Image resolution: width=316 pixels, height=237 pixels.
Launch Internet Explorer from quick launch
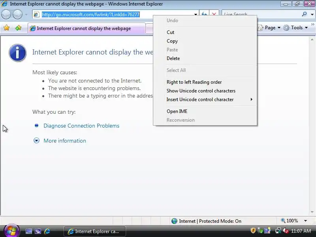tap(47, 231)
